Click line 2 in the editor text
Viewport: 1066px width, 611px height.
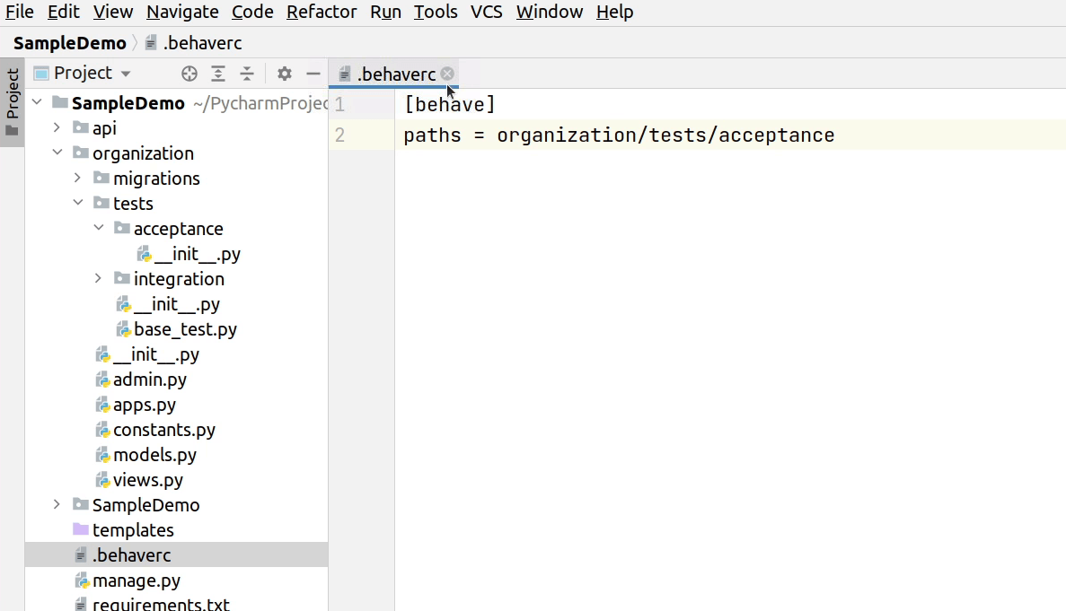tap(618, 135)
